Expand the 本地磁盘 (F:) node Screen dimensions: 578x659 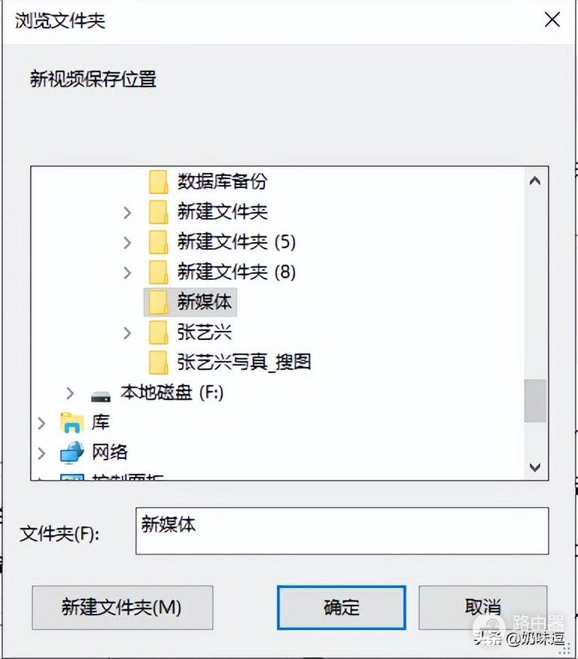[x=70, y=393]
